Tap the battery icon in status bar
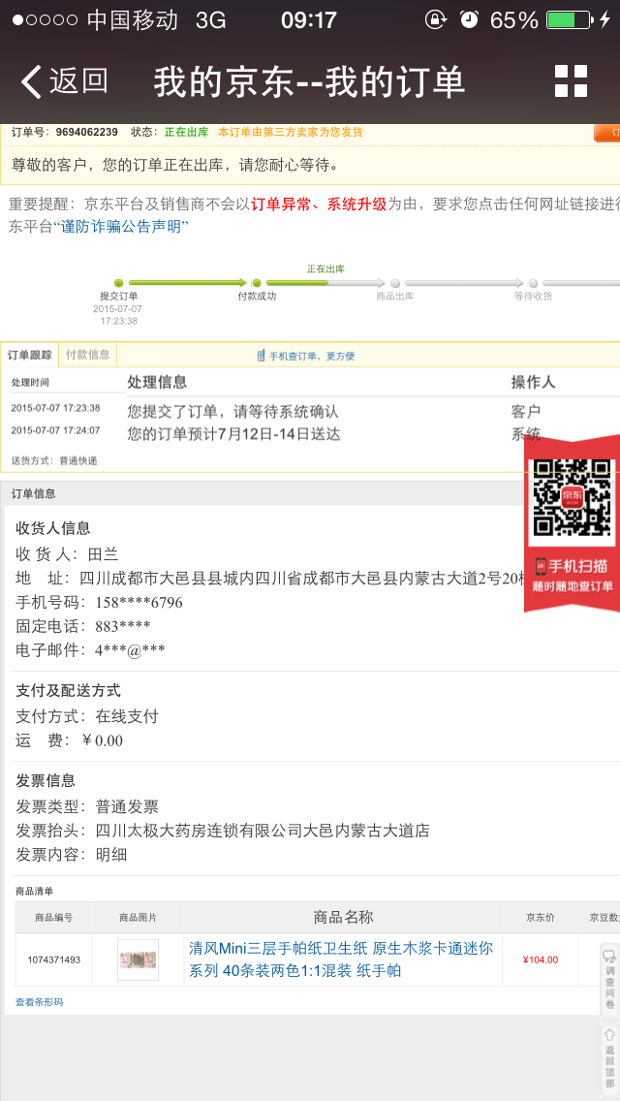Image resolution: width=620 pixels, height=1101 pixels. pyautogui.click(x=569, y=19)
